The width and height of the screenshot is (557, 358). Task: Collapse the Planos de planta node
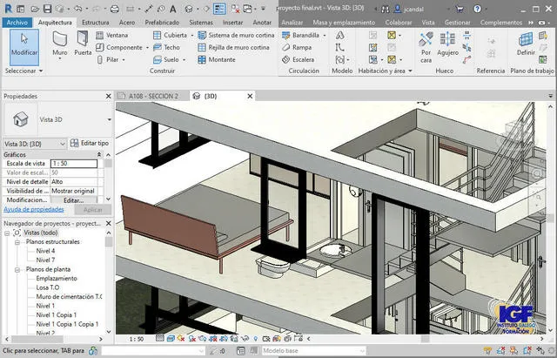pyautogui.click(x=17, y=270)
